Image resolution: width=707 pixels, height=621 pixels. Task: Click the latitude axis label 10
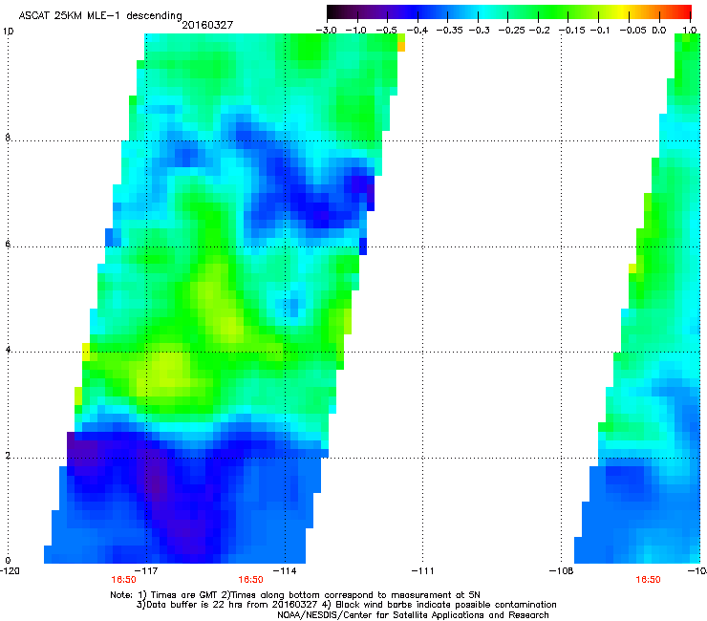pyautogui.click(x=8, y=32)
